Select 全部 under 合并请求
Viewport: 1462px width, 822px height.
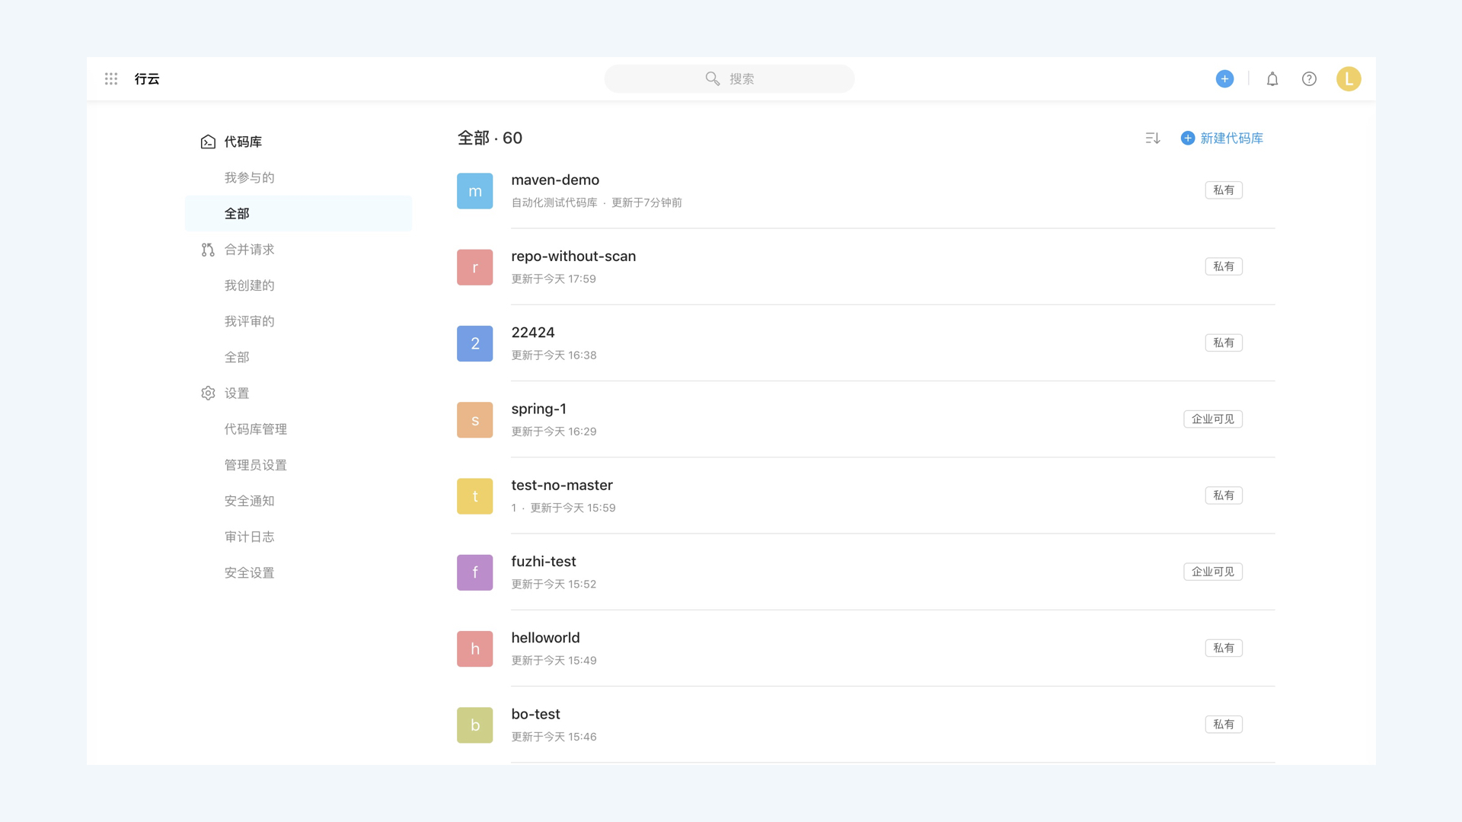237,357
